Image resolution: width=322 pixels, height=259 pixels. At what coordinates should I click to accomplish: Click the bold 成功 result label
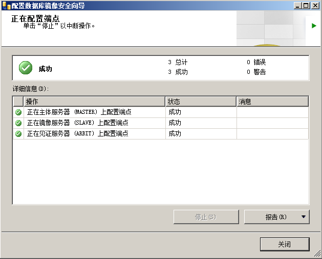(x=46, y=69)
